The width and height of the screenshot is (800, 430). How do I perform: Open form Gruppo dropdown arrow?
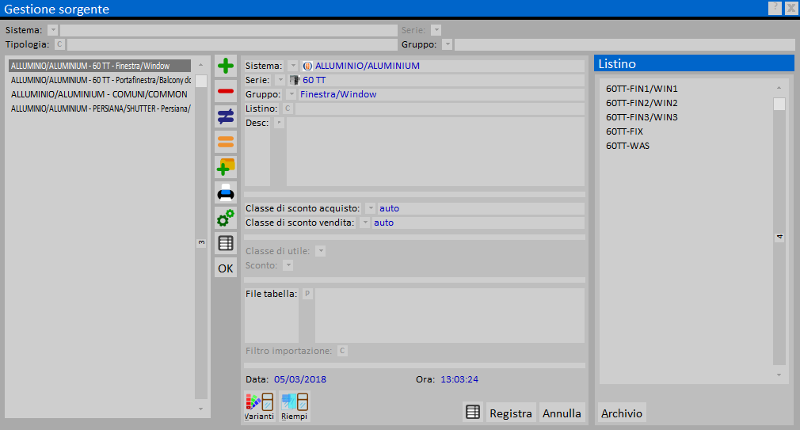coord(291,94)
